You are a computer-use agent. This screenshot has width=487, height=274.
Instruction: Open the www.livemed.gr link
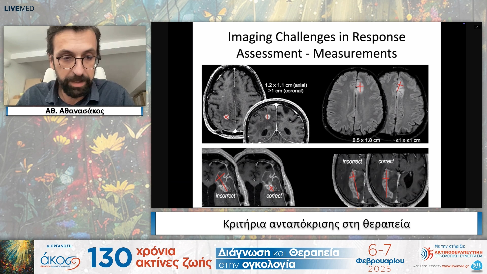(x=455, y=266)
